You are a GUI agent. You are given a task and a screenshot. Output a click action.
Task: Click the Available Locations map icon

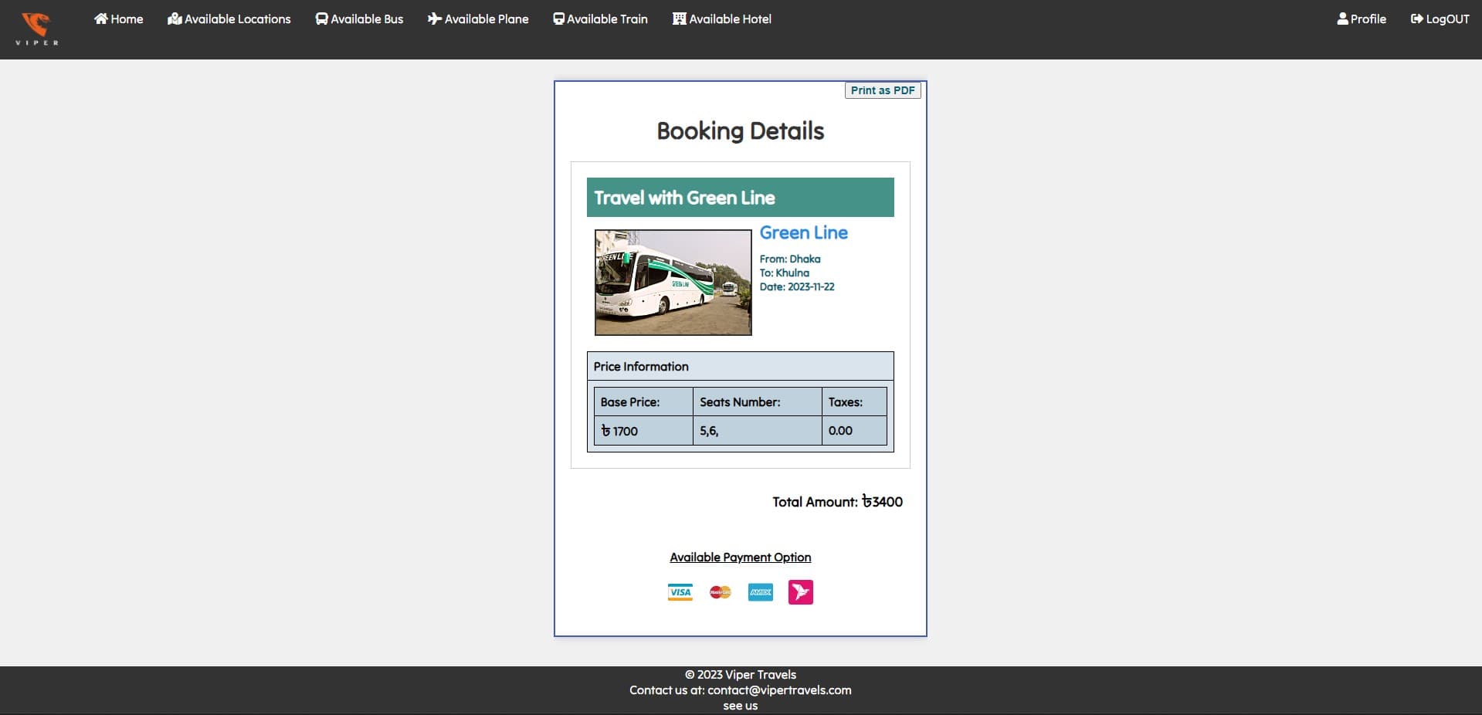[175, 19]
